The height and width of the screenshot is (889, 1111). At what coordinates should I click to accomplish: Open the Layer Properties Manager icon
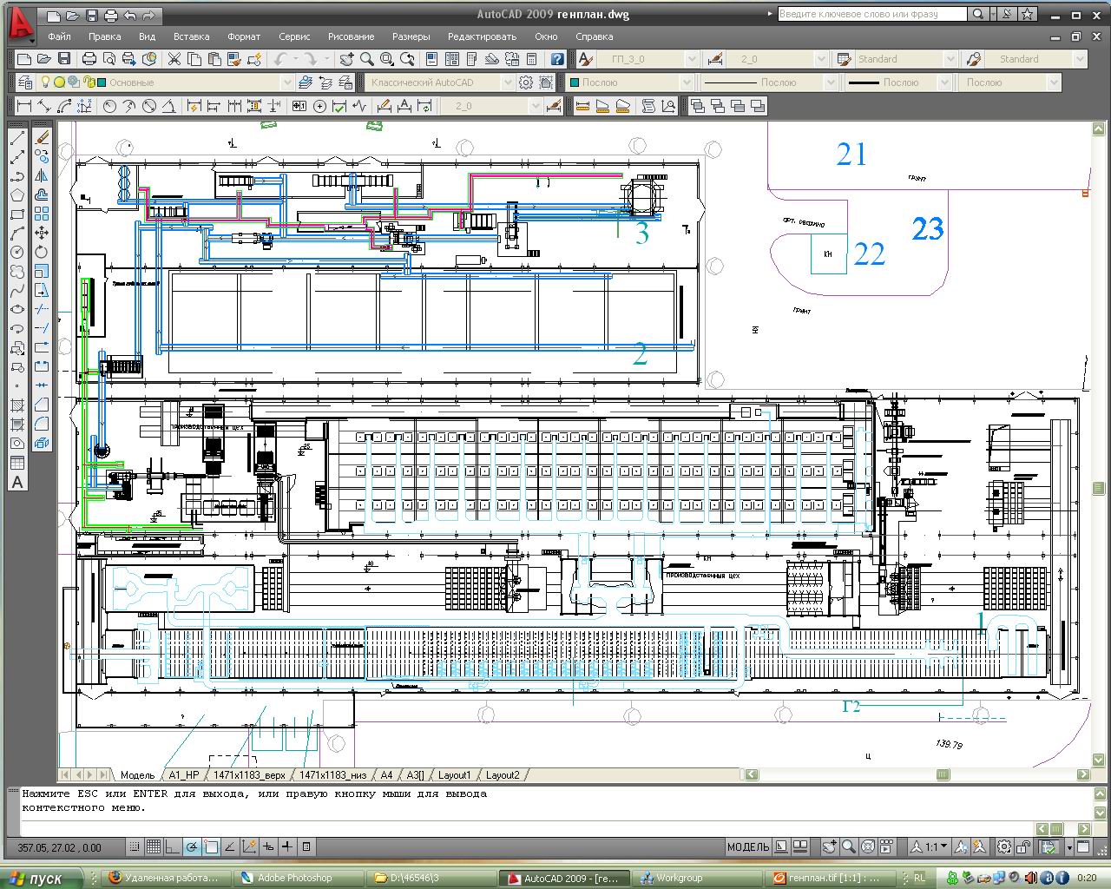(x=23, y=82)
